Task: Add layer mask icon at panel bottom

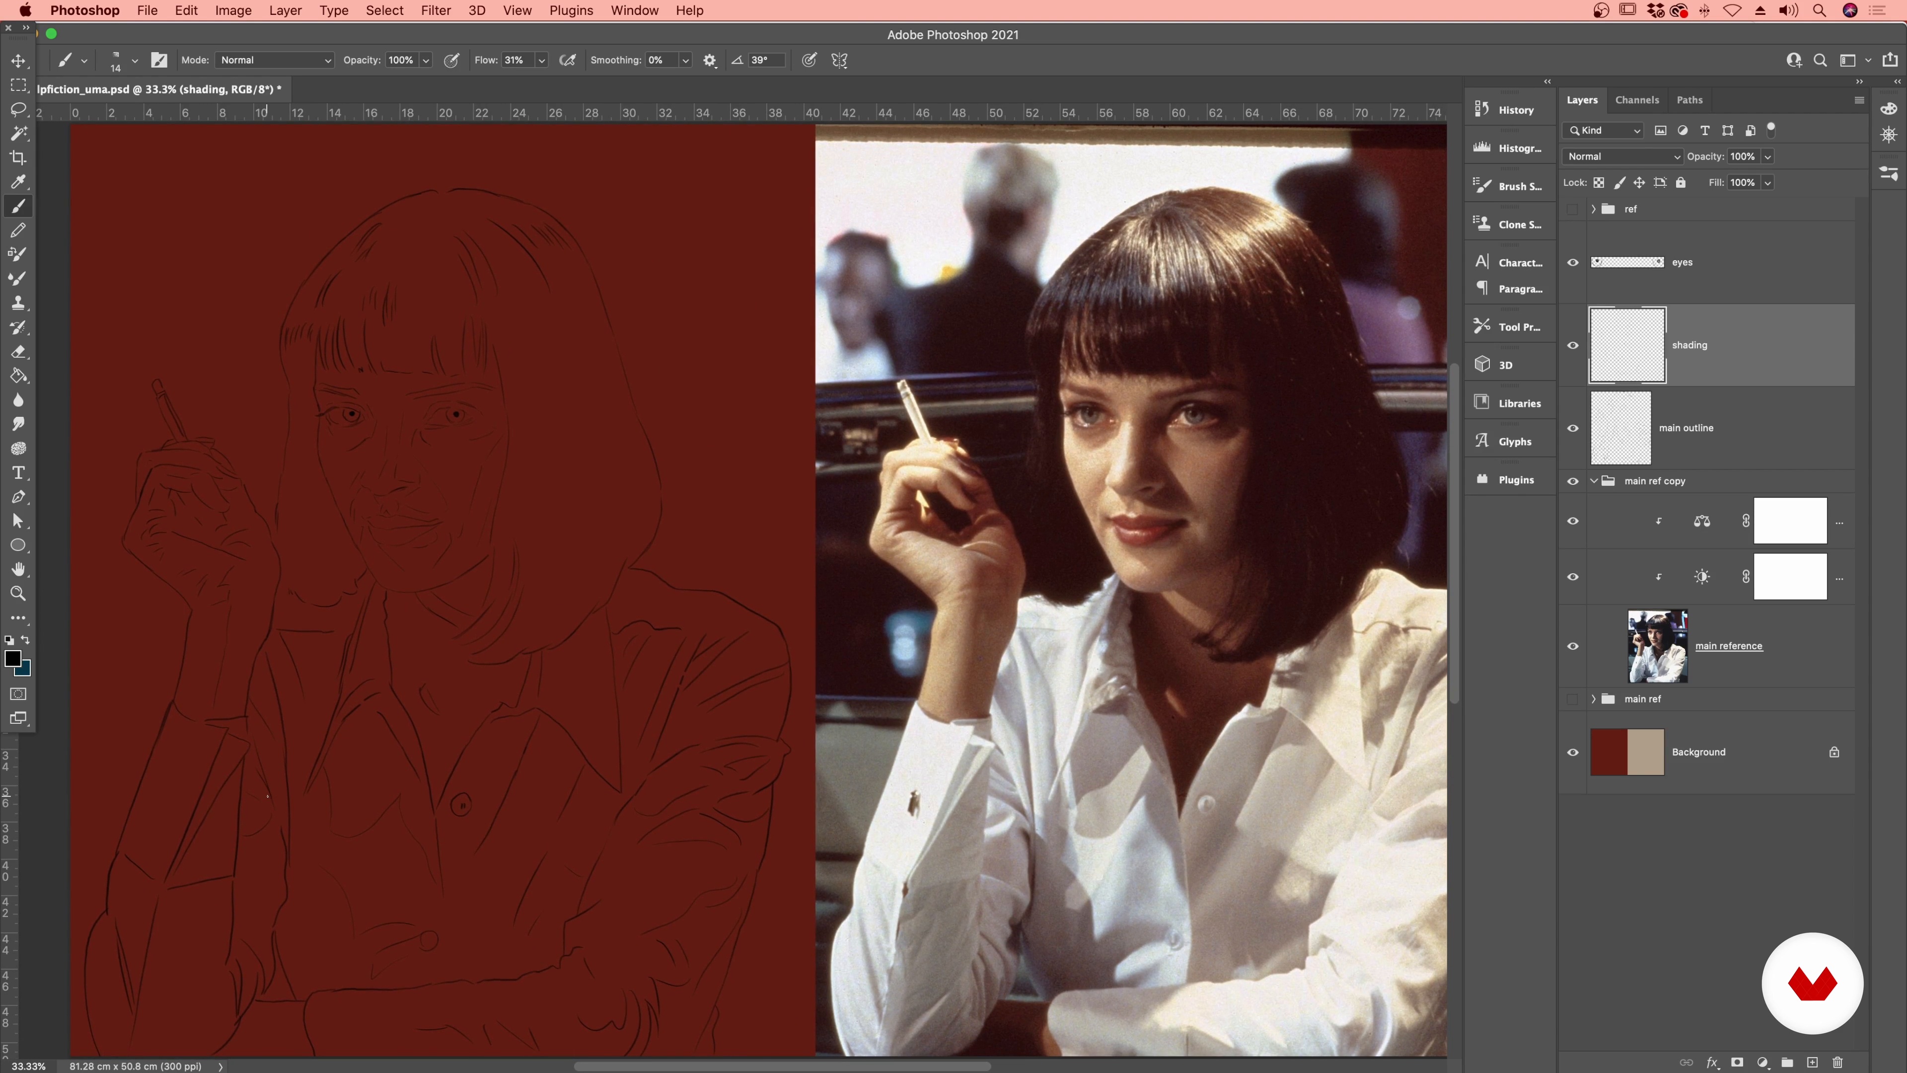Action: [1737, 1063]
